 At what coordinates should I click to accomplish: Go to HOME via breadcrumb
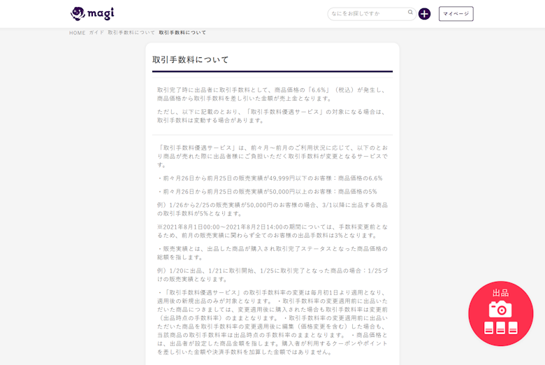pos(77,33)
